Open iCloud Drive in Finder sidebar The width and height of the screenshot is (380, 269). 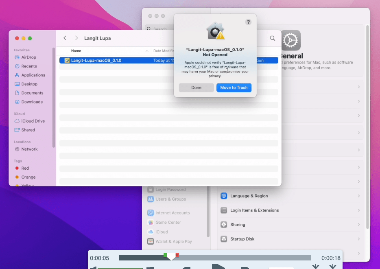(x=33, y=121)
